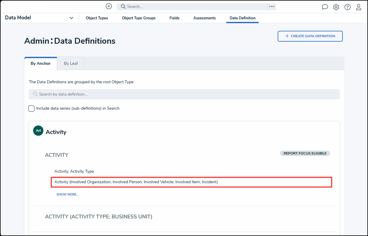The height and width of the screenshot is (236, 368).
Task: Open the search options ellipsis icon
Action: pyautogui.click(x=272, y=7)
